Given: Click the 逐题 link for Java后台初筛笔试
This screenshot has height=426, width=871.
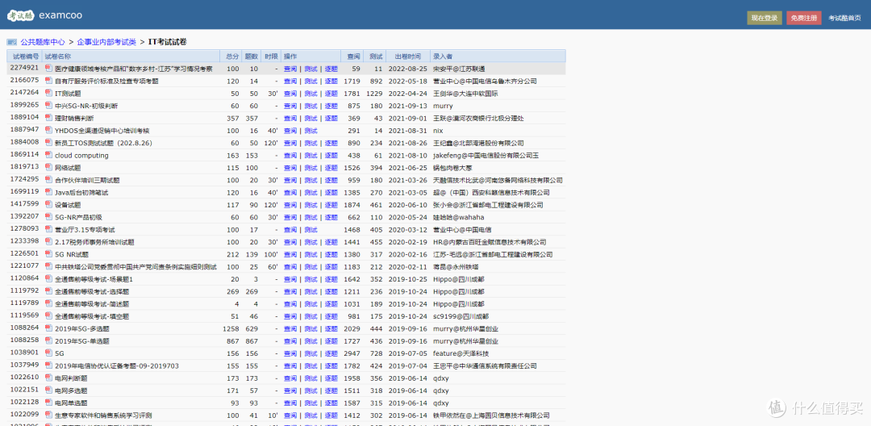Looking at the screenshot, I should [x=331, y=193].
